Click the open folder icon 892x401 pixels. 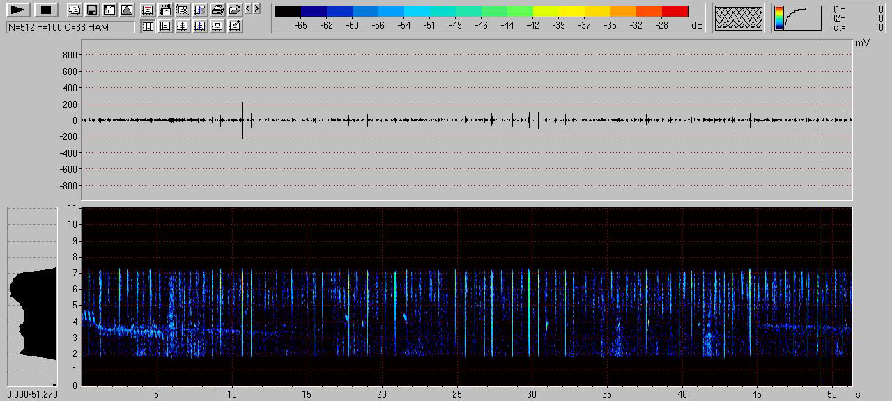(x=235, y=10)
